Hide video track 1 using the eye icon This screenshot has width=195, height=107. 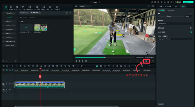pyautogui.click(x=13, y=84)
